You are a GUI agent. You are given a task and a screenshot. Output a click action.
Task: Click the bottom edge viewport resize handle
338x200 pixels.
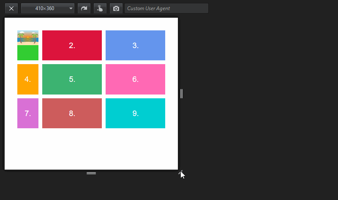point(91,173)
